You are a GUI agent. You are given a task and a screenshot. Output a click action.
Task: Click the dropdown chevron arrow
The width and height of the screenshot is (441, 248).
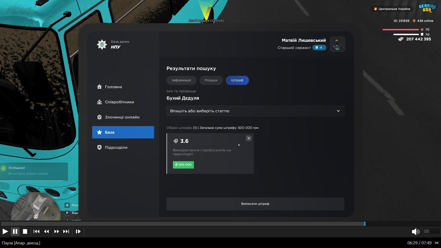click(338, 111)
